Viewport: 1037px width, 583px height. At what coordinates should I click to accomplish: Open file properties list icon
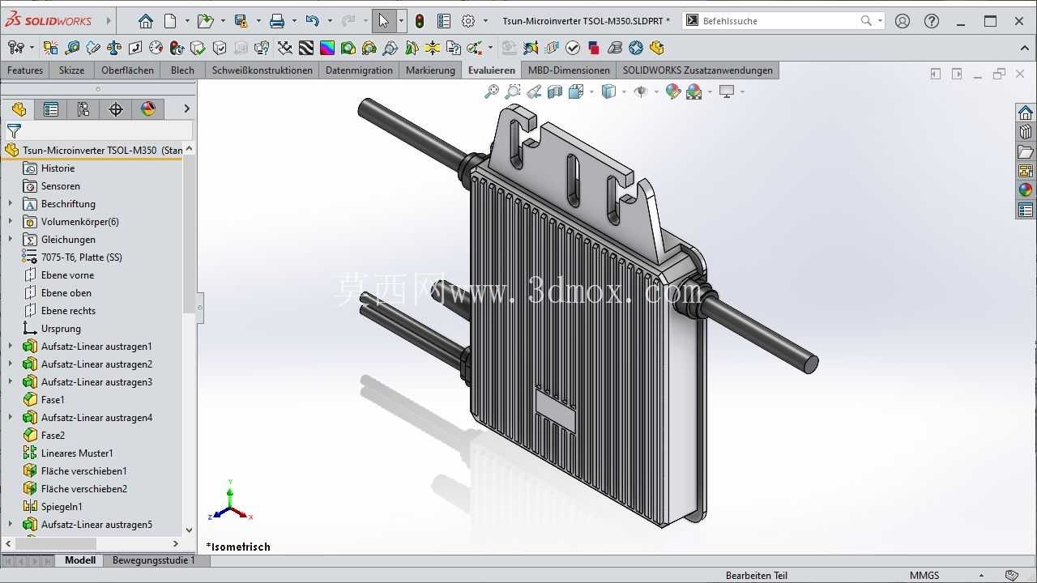(444, 21)
